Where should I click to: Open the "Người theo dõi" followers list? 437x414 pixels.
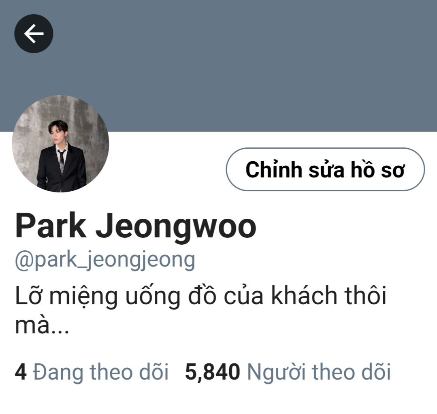319,372
